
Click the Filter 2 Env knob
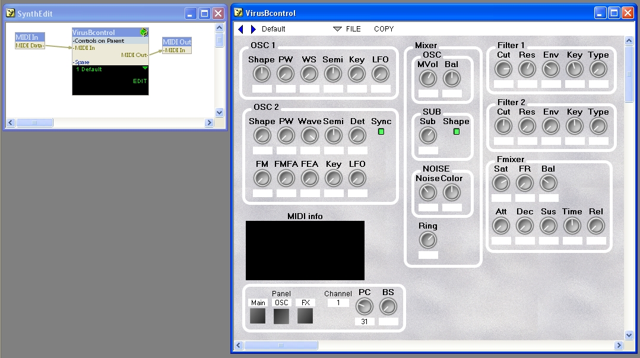550,126
